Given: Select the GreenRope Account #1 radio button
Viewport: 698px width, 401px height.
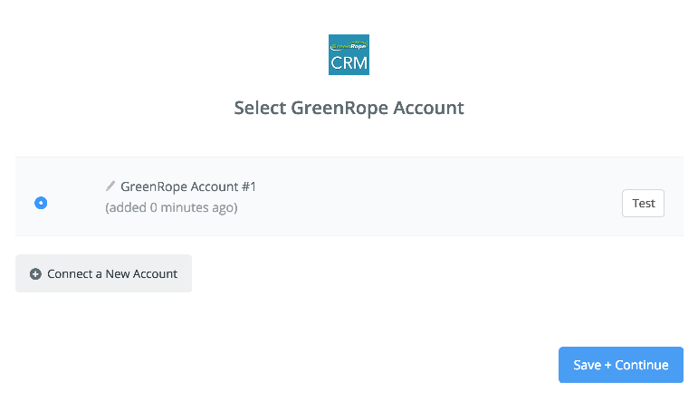Looking at the screenshot, I should point(41,203).
